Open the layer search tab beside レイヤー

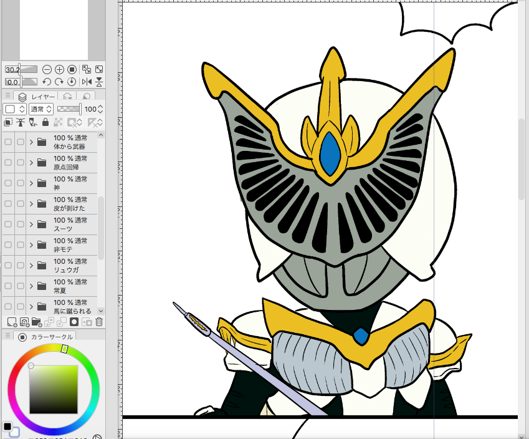pyautogui.click(x=67, y=97)
